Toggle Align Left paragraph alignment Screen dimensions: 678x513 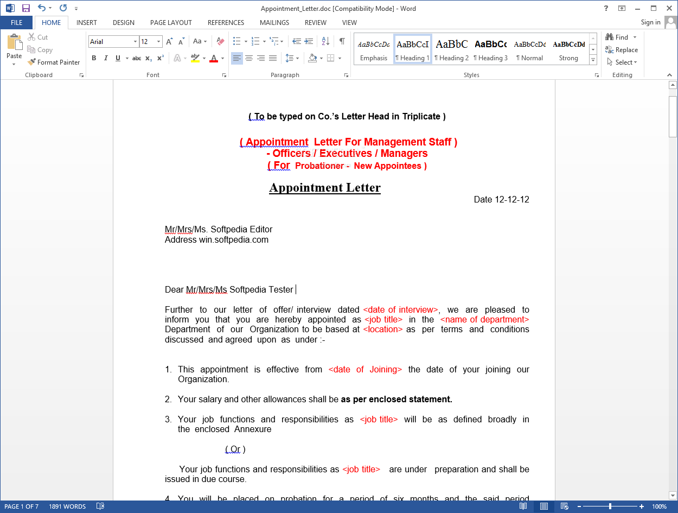[x=237, y=58]
